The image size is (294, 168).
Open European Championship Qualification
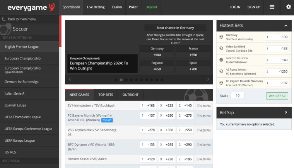point(29,70)
